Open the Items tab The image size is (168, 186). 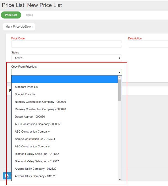coord(29,15)
